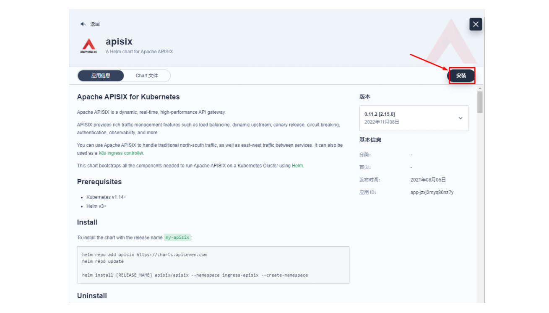The image size is (549, 313).
Task: Click the APISIX logo icon
Action: 88,46
